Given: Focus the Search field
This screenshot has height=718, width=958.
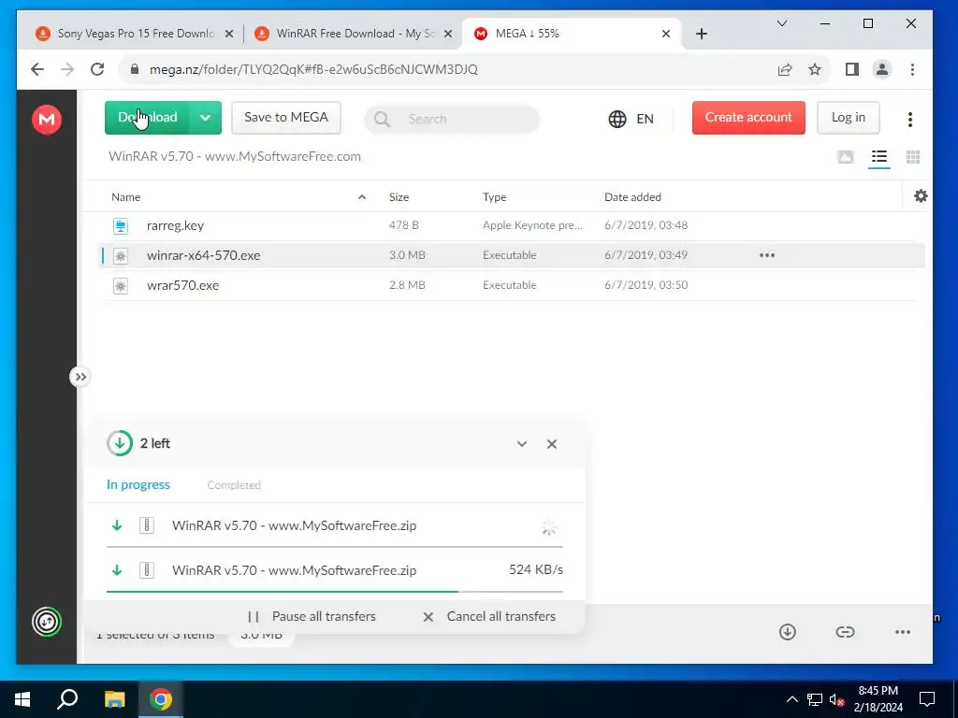Looking at the screenshot, I should [x=452, y=119].
